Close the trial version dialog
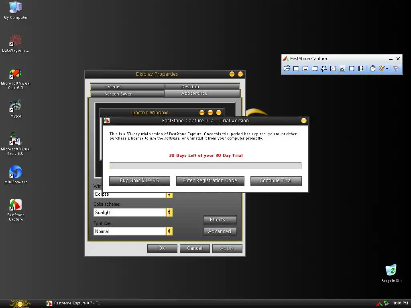Screen dimensions: 411x308 click(x=303, y=120)
